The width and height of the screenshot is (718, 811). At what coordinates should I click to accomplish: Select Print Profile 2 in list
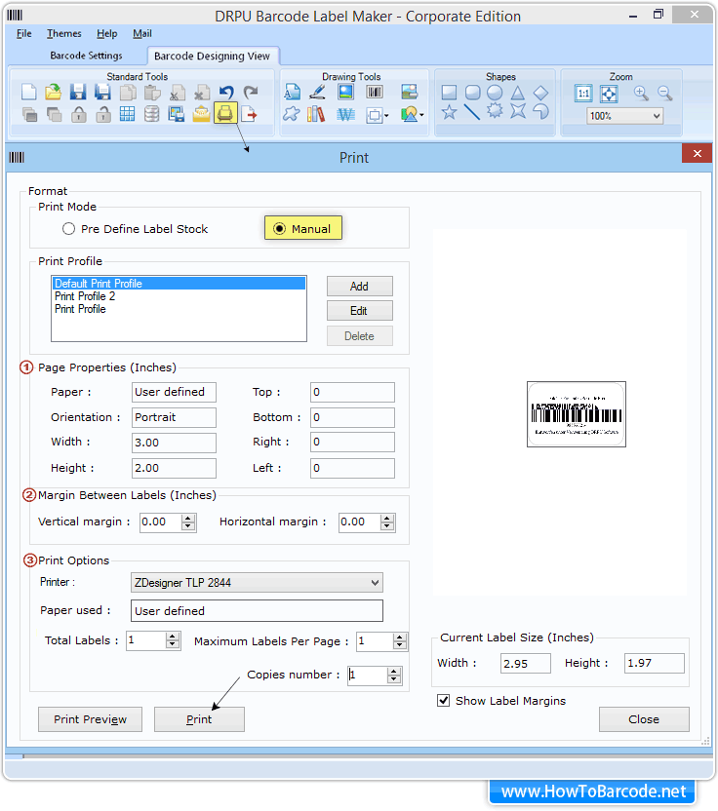85,296
